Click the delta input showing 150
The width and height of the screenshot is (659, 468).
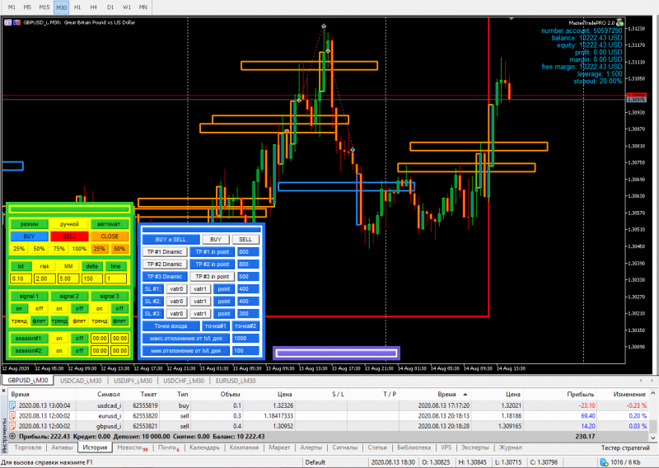click(91, 278)
